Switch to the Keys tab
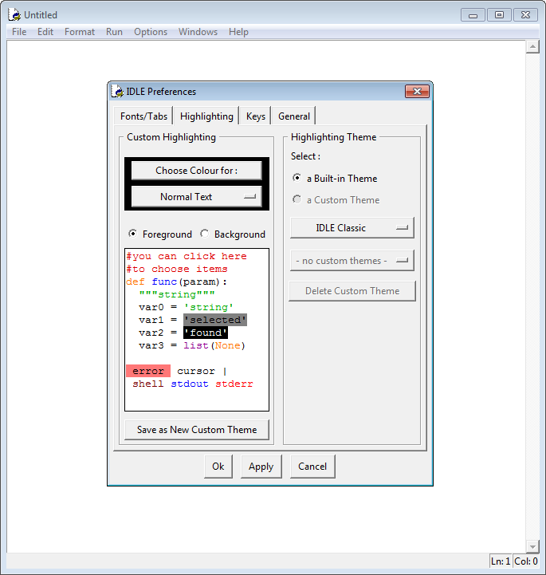Screen dimensions: 546x575 (255, 116)
